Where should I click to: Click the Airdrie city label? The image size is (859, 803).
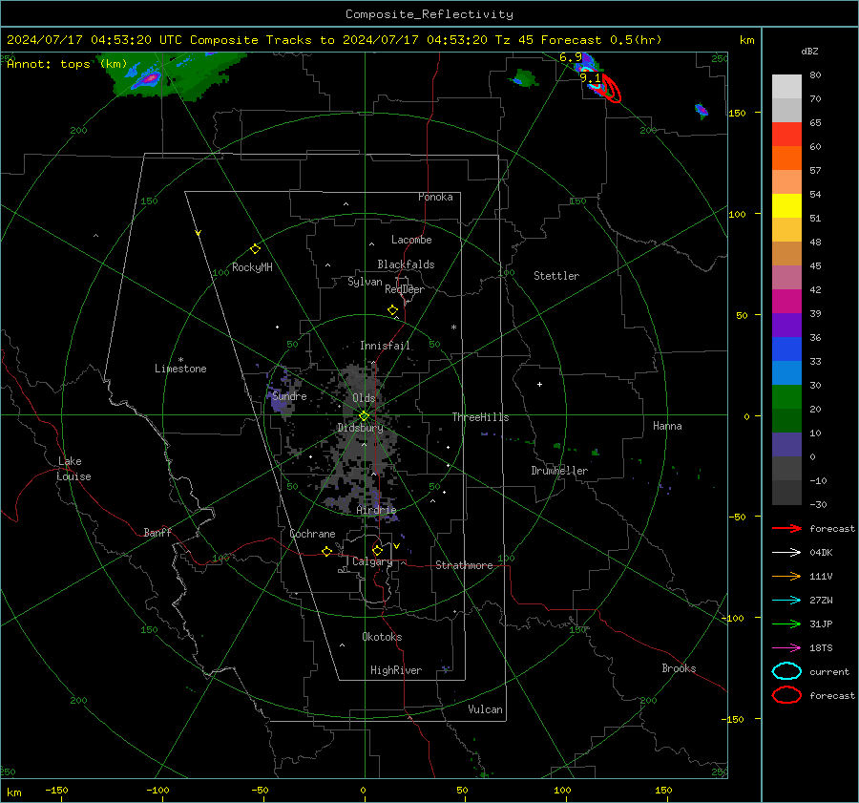pos(376,510)
